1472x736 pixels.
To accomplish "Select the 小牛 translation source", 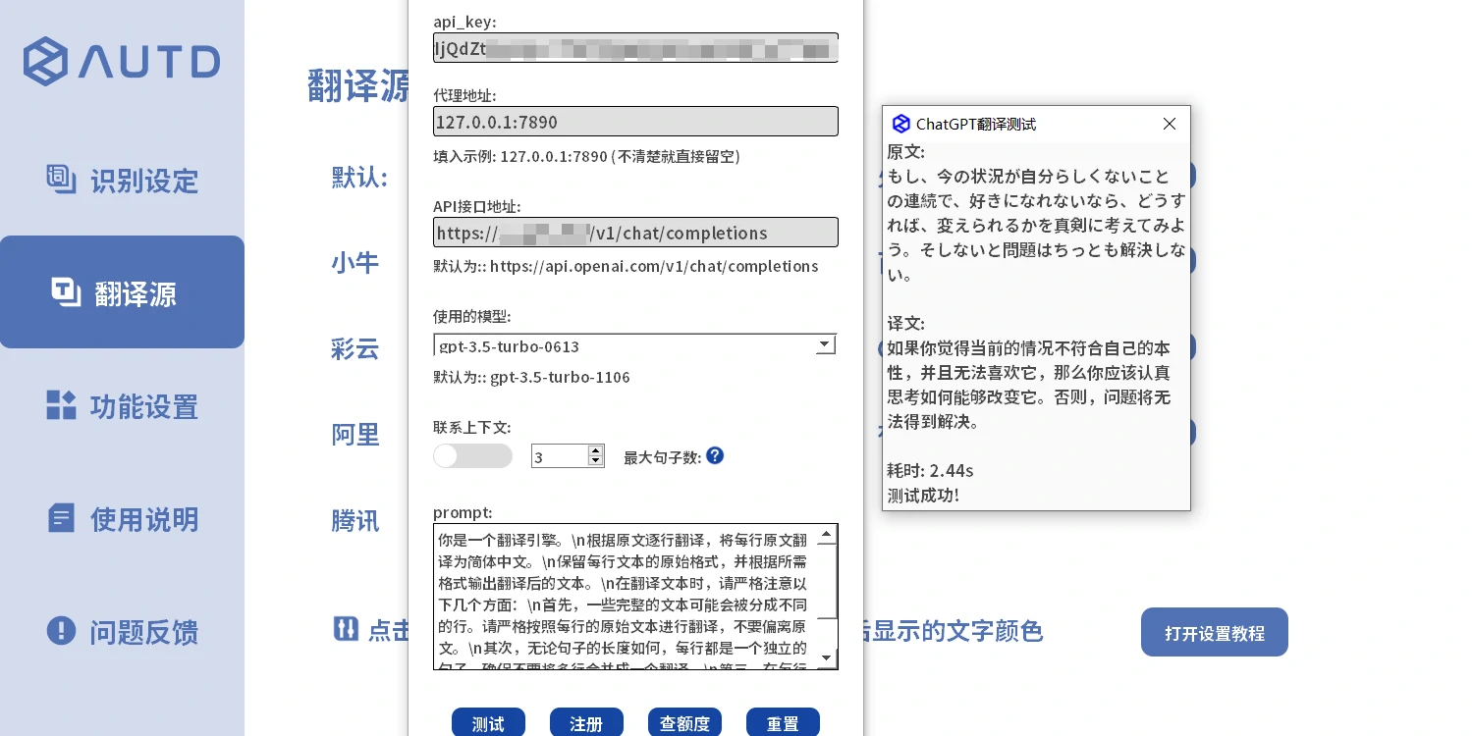I will pos(354,262).
